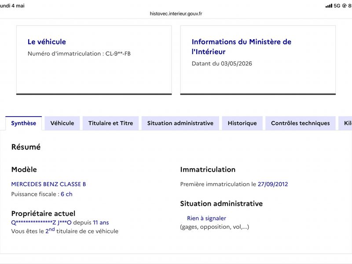Open the Contrôles techniques tab
The height and width of the screenshot is (264, 352).
(301, 123)
